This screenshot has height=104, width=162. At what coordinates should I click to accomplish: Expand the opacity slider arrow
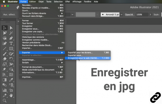click(x=150, y=15)
